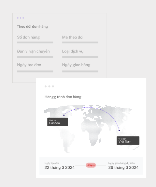Click the red 4 Ngày duration badge
156x187 pixels.
coord(91,165)
